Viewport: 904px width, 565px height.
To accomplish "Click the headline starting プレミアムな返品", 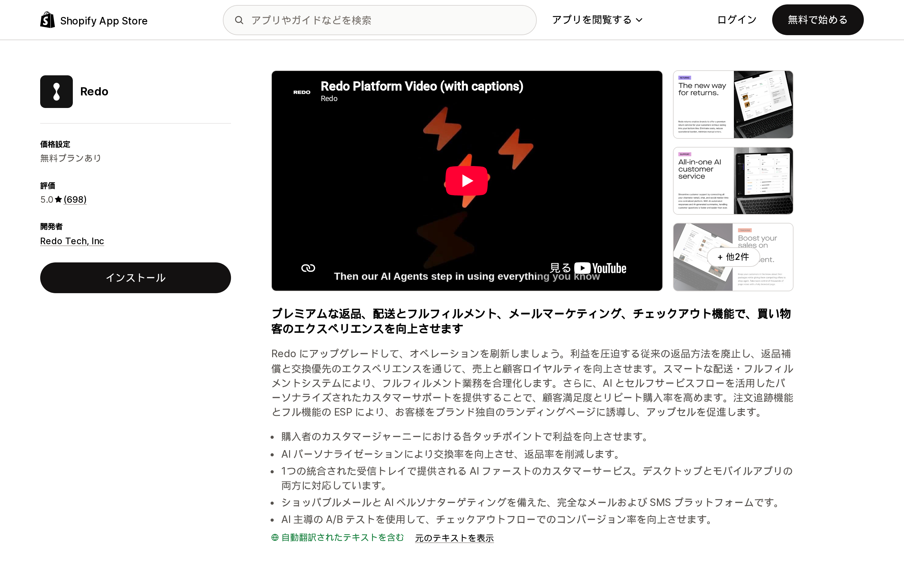I will coord(531,321).
